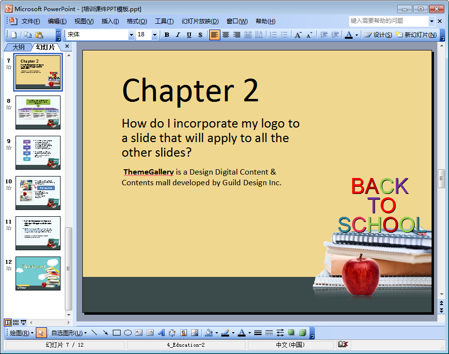The width and height of the screenshot is (449, 354).
Task: Click the Insert Picture icon
Action: (x=195, y=333)
